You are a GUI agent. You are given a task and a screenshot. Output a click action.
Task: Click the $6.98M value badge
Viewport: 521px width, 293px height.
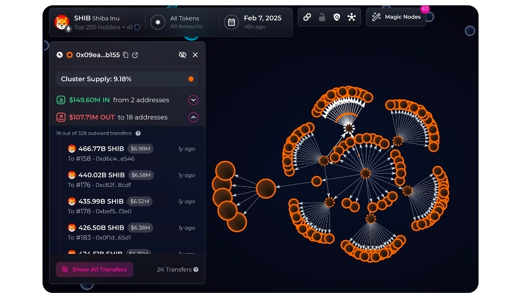[140, 149]
